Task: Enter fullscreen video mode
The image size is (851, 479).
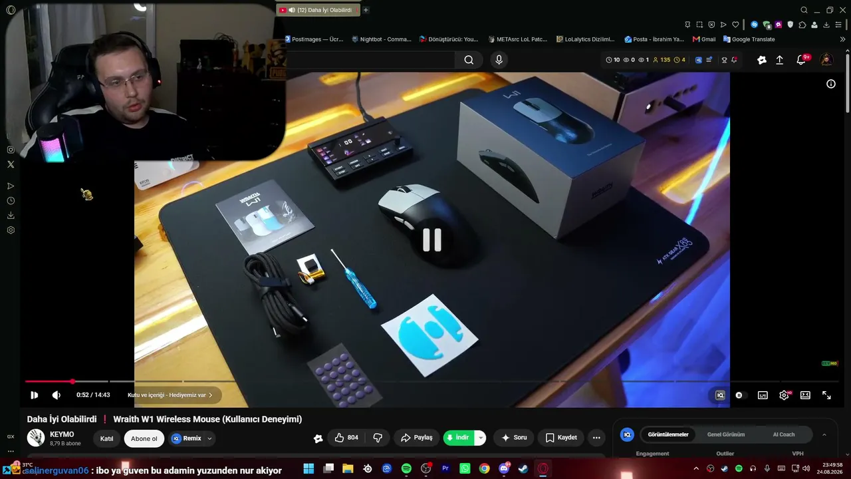Action: pos(826,395)
